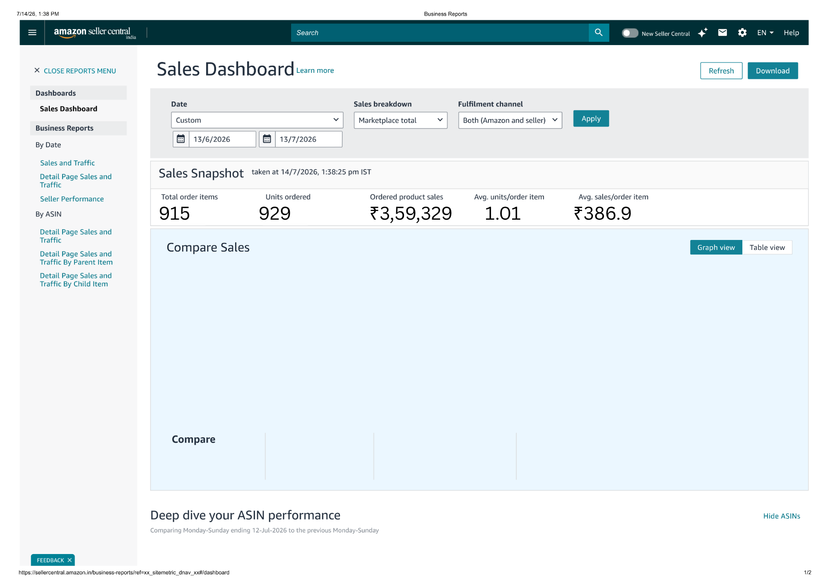Open the Fulfilment channel dropdown

510,120
